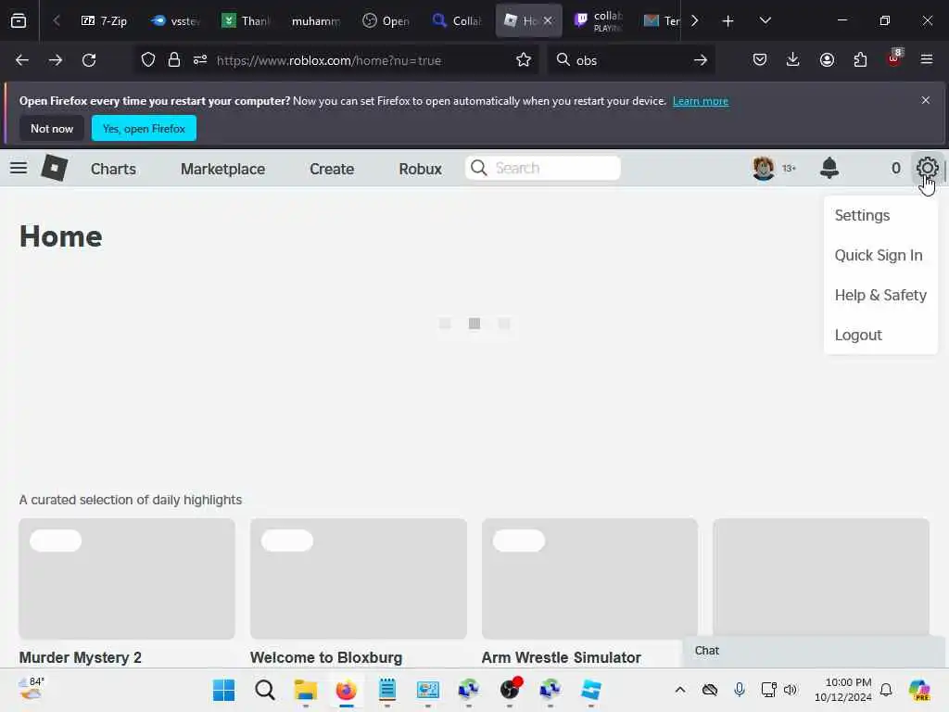The height and width of the screenshot is (712, 949).
Task: Open the Roblox Studio taskbar icon
Action: [590, 690]
